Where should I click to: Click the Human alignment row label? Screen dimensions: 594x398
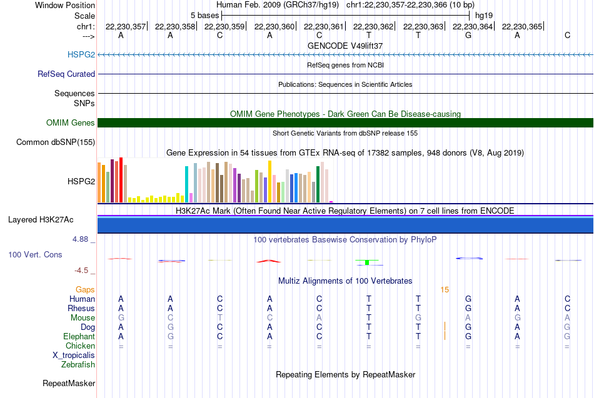[82, 299]
